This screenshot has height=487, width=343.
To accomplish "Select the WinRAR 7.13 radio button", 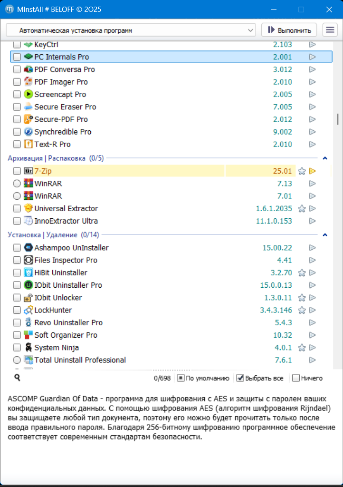I will [17, 184].
